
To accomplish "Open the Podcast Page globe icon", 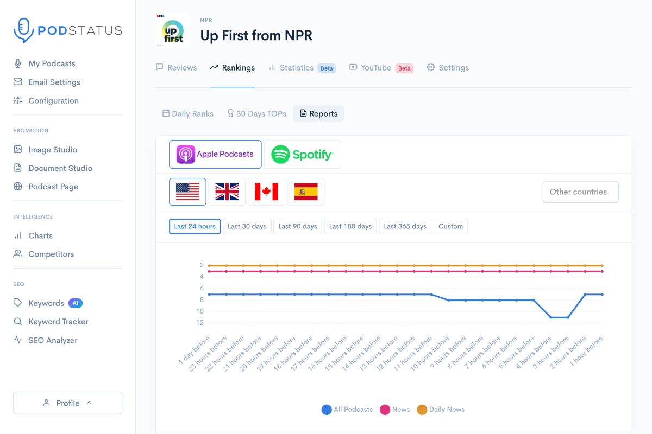I will (18, 186).
